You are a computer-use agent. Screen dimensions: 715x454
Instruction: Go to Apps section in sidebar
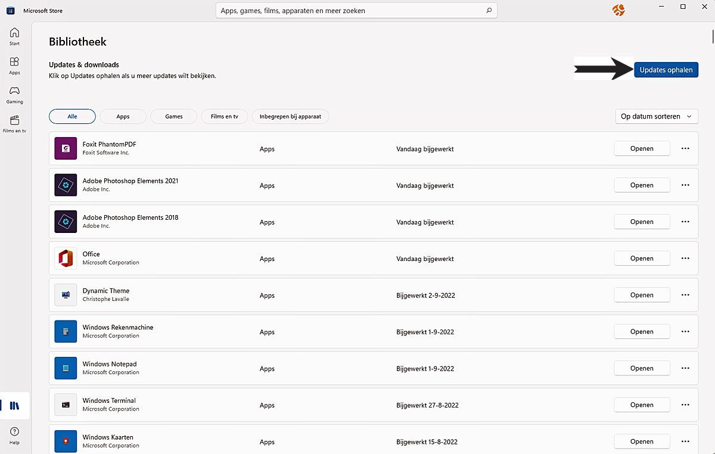14,65
